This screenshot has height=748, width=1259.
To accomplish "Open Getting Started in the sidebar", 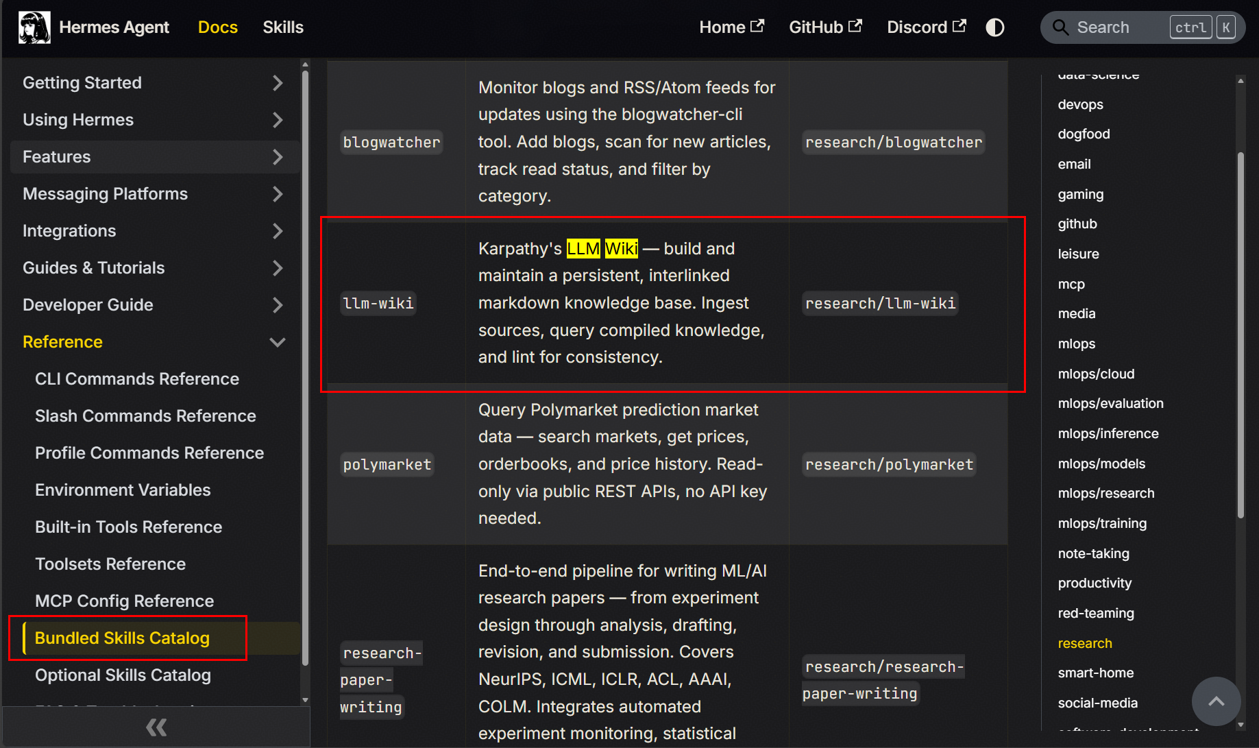I will [82, 83].
